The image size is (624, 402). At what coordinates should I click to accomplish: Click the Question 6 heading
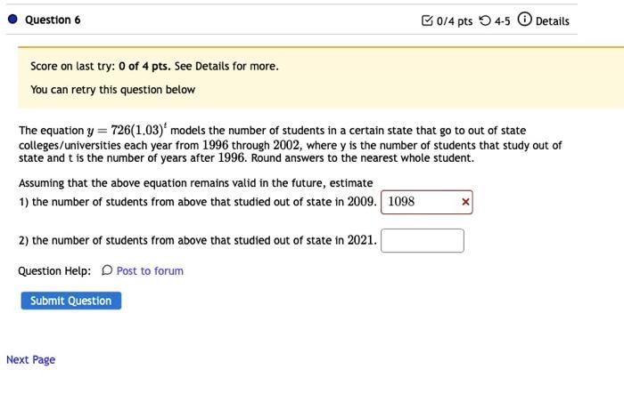coord(53,20)
